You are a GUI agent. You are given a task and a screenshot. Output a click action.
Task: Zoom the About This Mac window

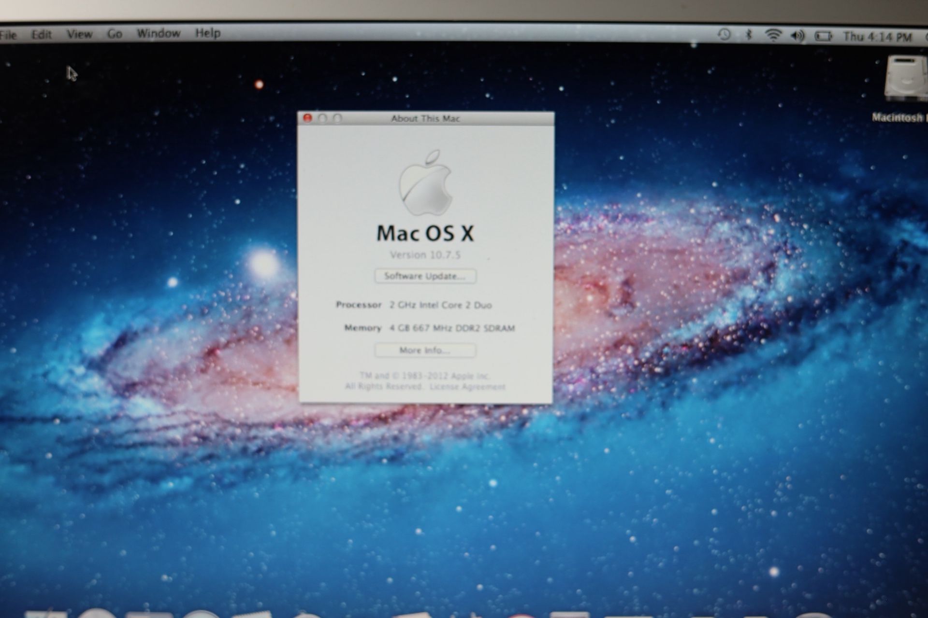337,118
